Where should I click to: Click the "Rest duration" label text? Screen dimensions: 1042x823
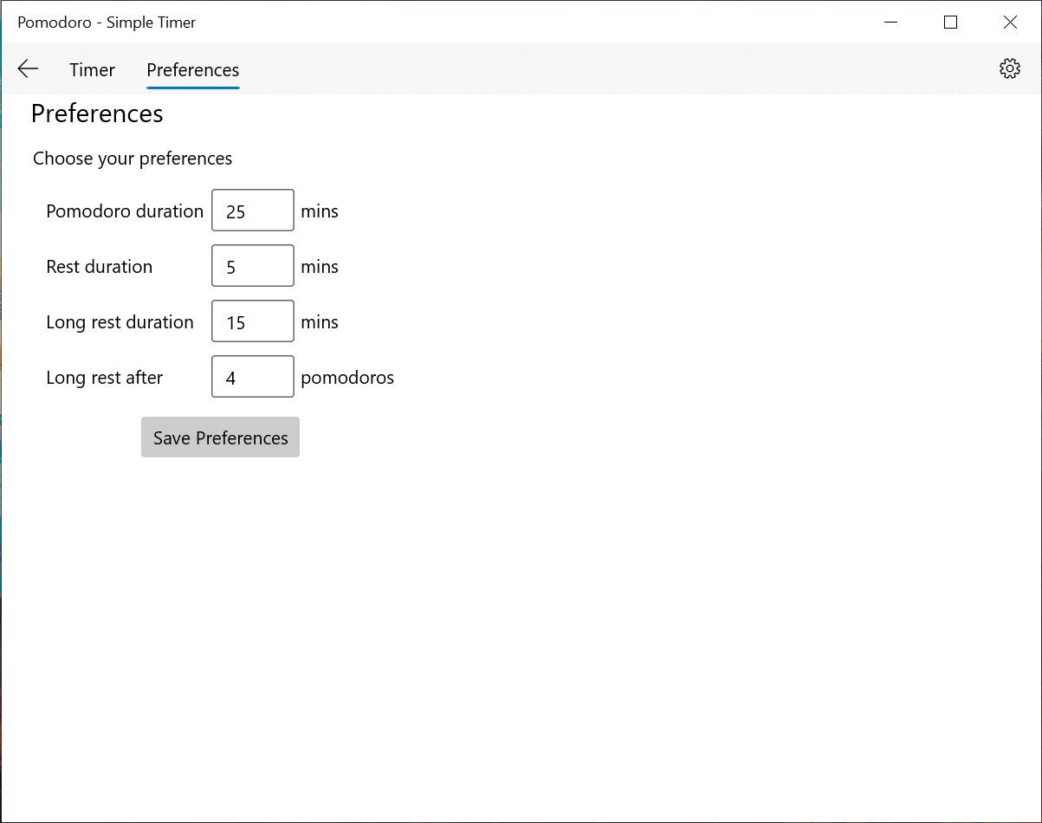click(x=99, y=267)
